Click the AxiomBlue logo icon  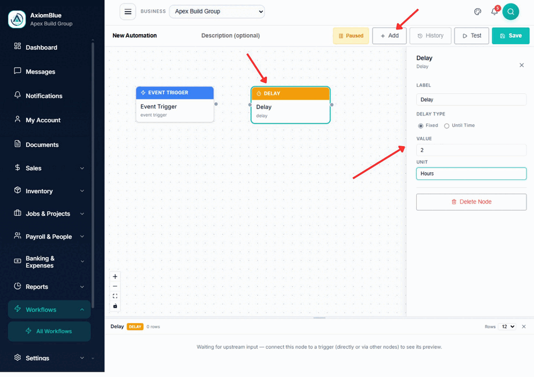(17, 19)
